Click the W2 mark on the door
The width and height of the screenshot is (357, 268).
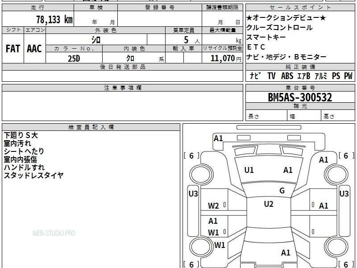pyautogui.click(x=213, y=206)
